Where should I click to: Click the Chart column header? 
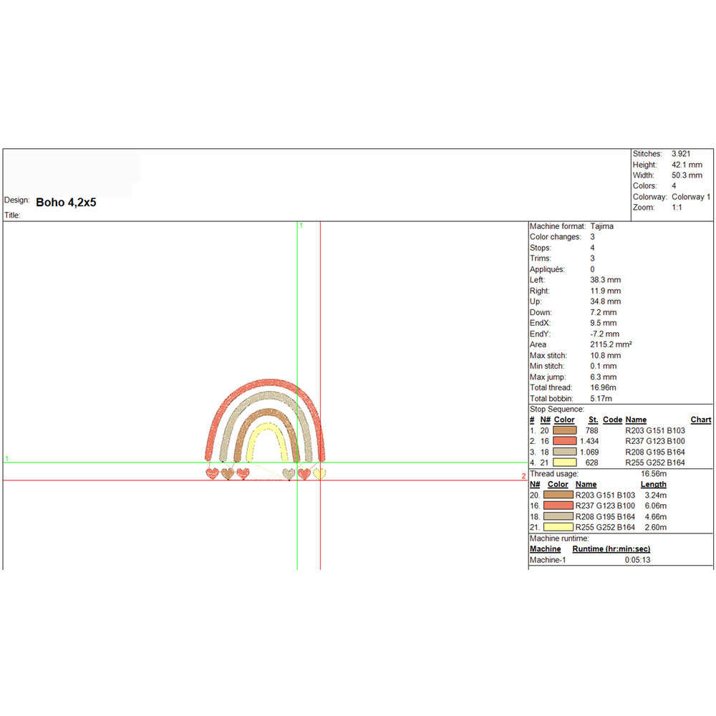[700, 420]
